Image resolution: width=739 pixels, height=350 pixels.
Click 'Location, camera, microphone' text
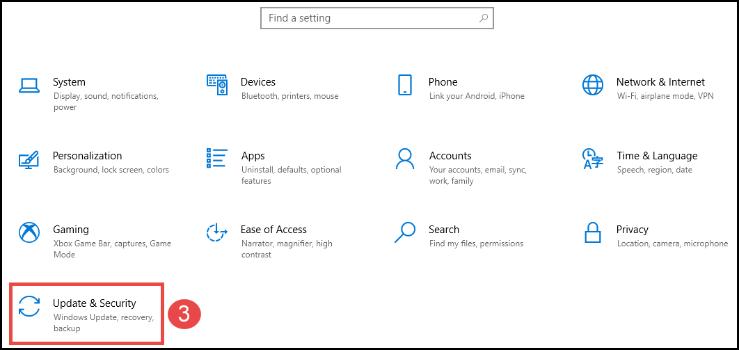click(x=673, y=244)
